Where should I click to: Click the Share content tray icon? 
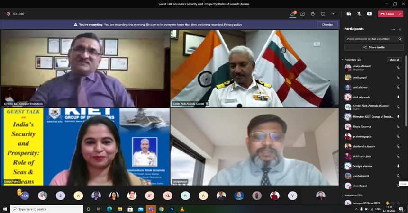tap(370, 14)
